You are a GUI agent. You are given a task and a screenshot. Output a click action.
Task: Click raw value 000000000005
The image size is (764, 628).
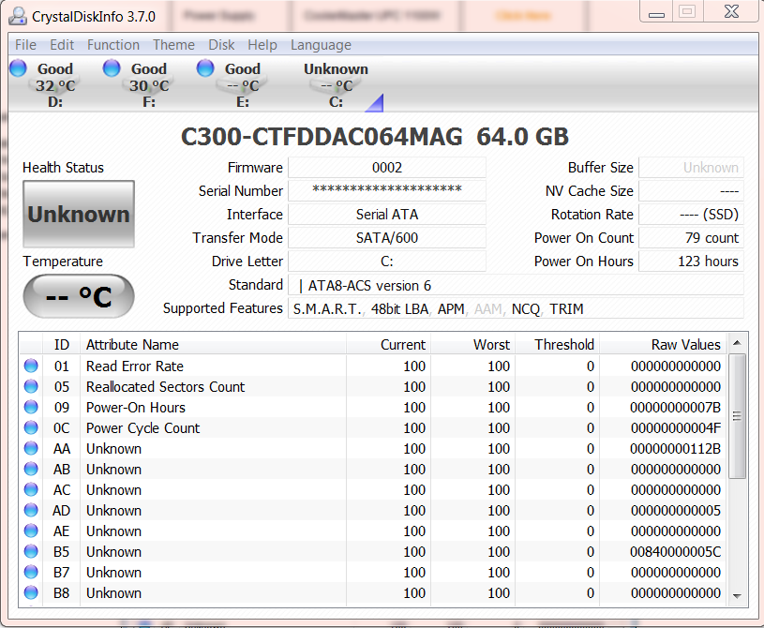pos(675,511)
